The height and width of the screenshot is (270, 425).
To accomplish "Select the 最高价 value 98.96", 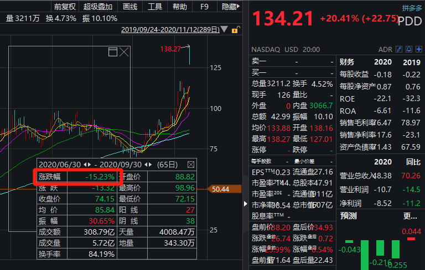I will point(185,188).
